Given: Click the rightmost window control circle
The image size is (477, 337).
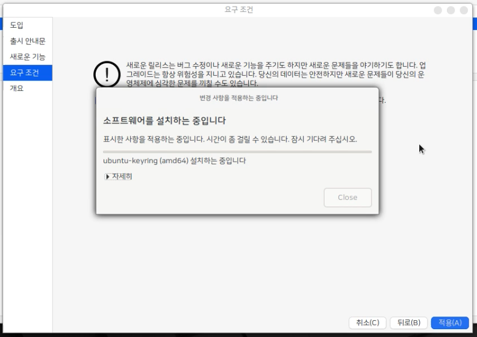Looking at the screenshot, I should (x=464, y=10).
